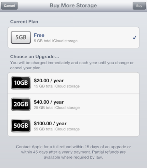Tap the Buy button
The height and width of the screenshot is (168, 147).
click(139, 6)
